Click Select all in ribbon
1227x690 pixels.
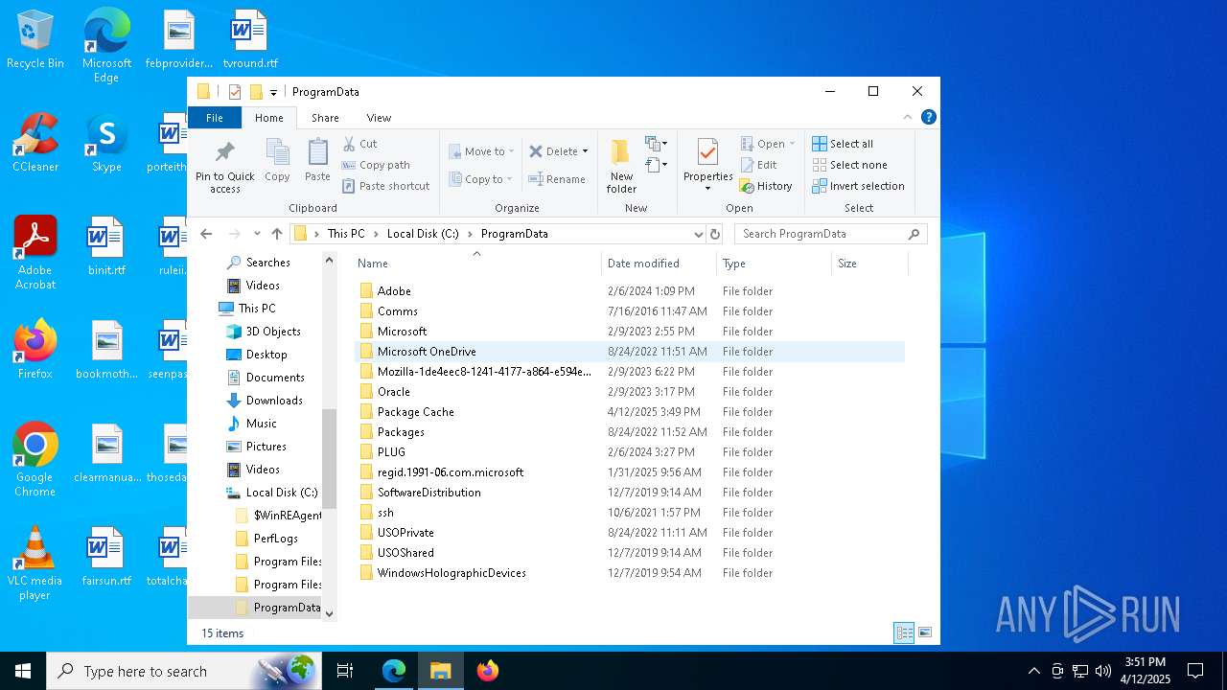[x=843, y=144]
